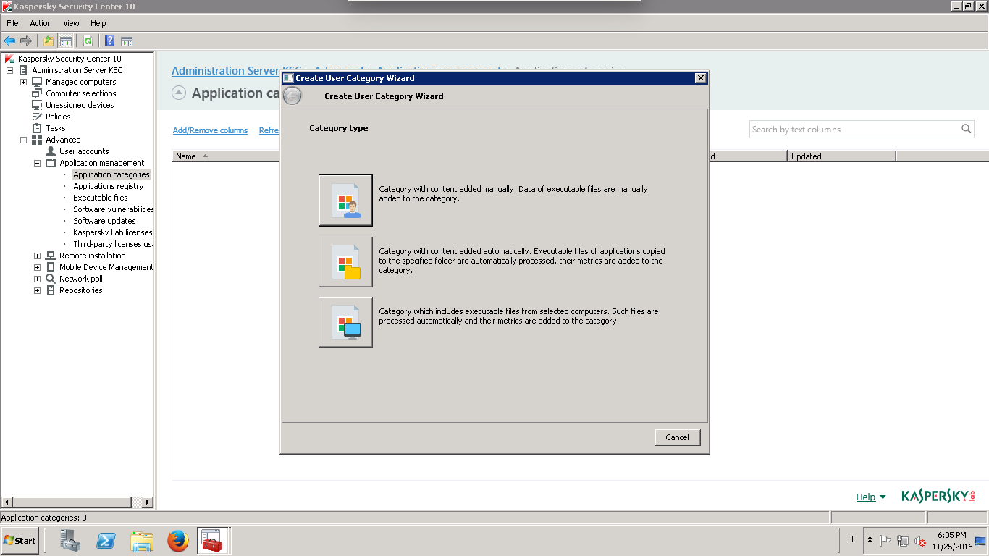Toggle the show/hide action pane icon
989x556 pixels.
127,41
